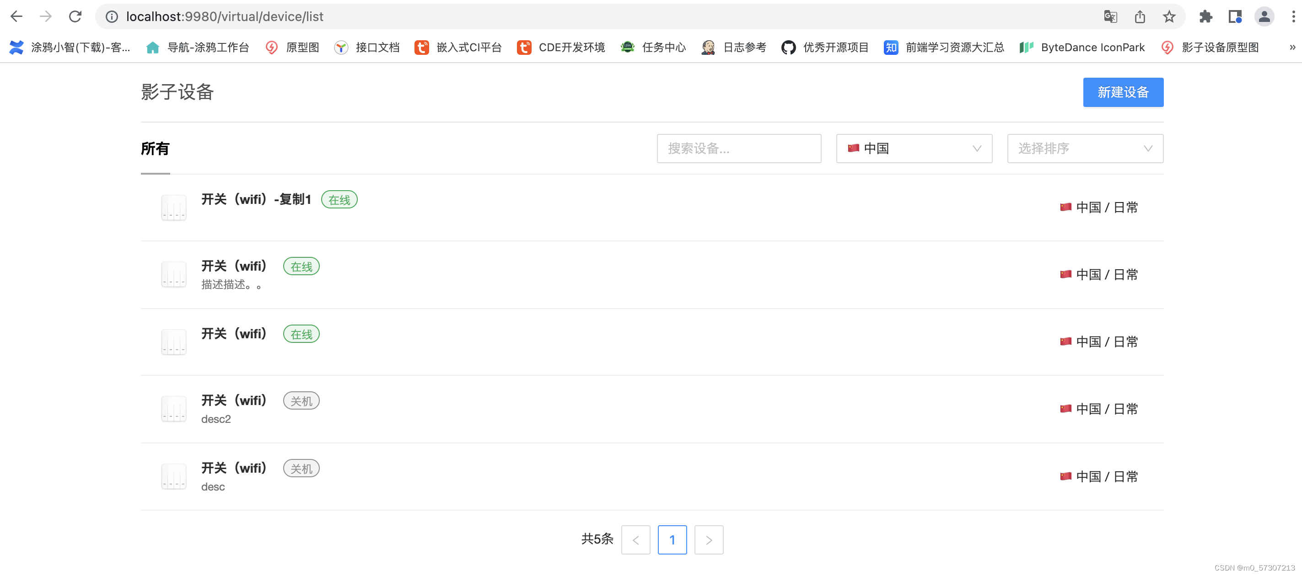This screenshot has height=576, width=1302.
Task: Expand more bookmarks with the chevron
Action: (x=1294, y=47)
